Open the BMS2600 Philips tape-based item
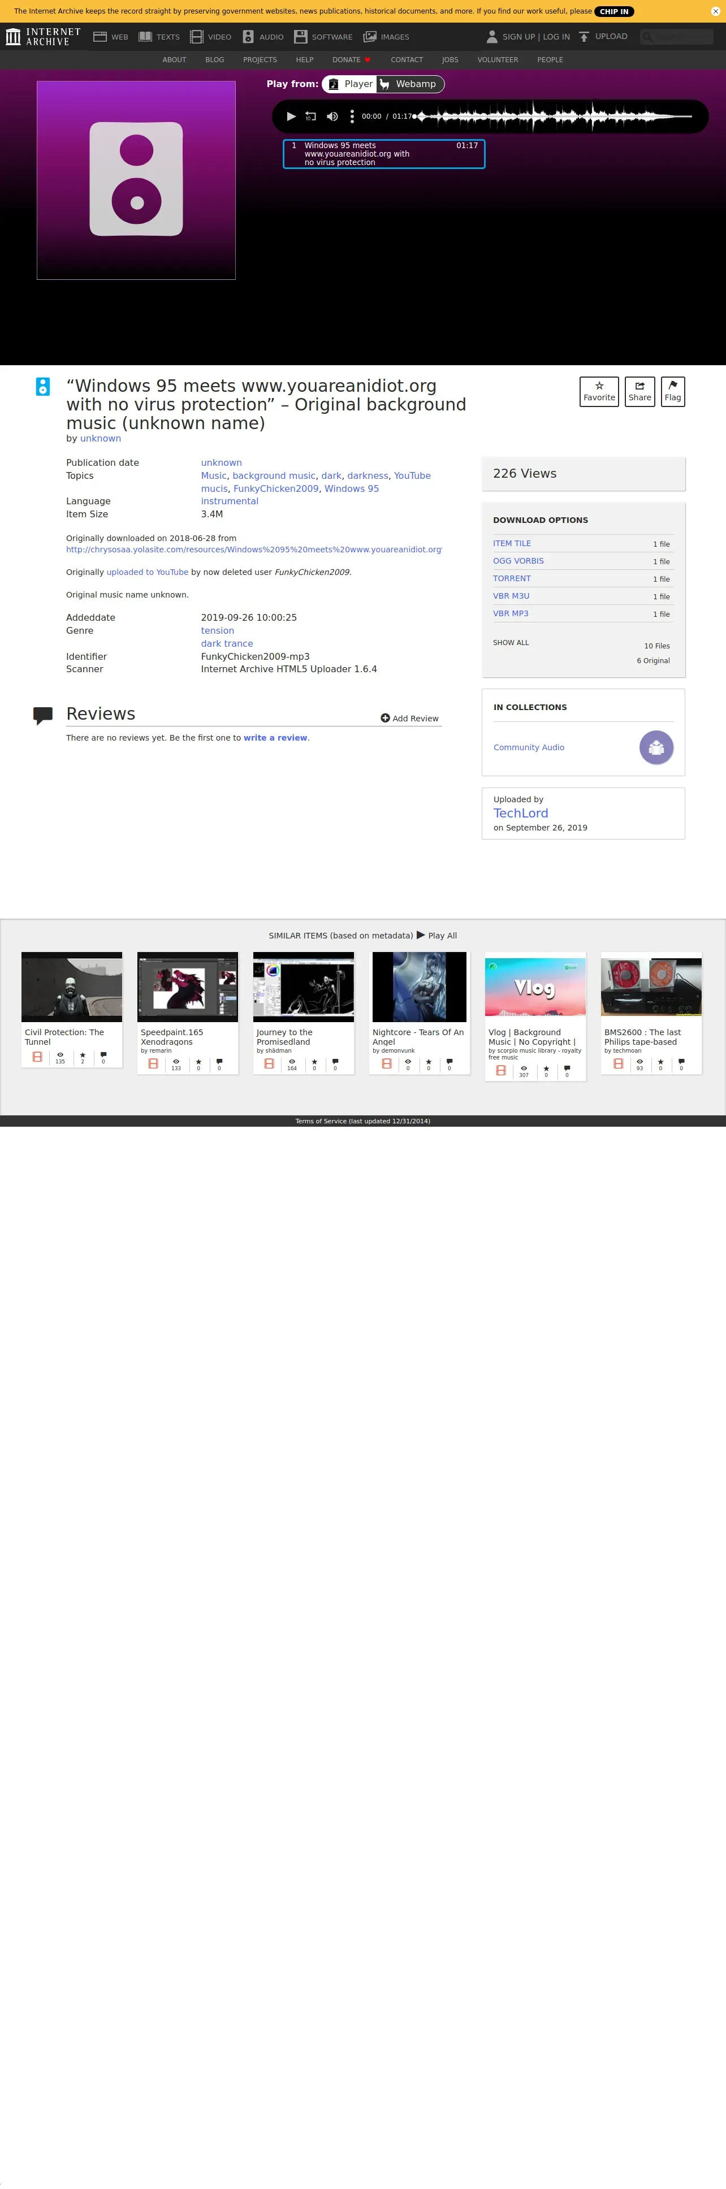Screen dimensions: 726x2189 pos(651,1013)
